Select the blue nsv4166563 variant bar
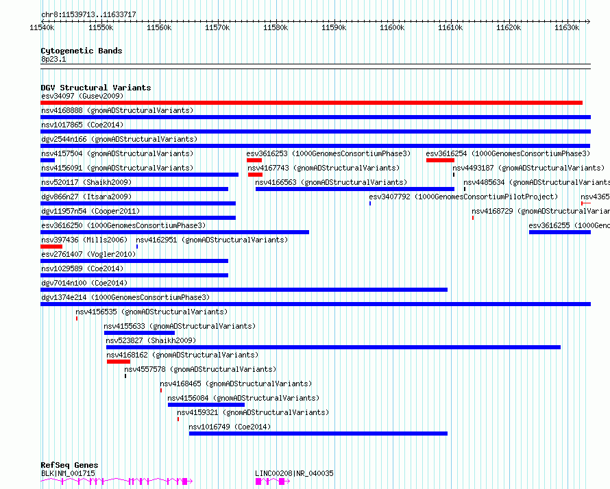 [x=355, y=189]
